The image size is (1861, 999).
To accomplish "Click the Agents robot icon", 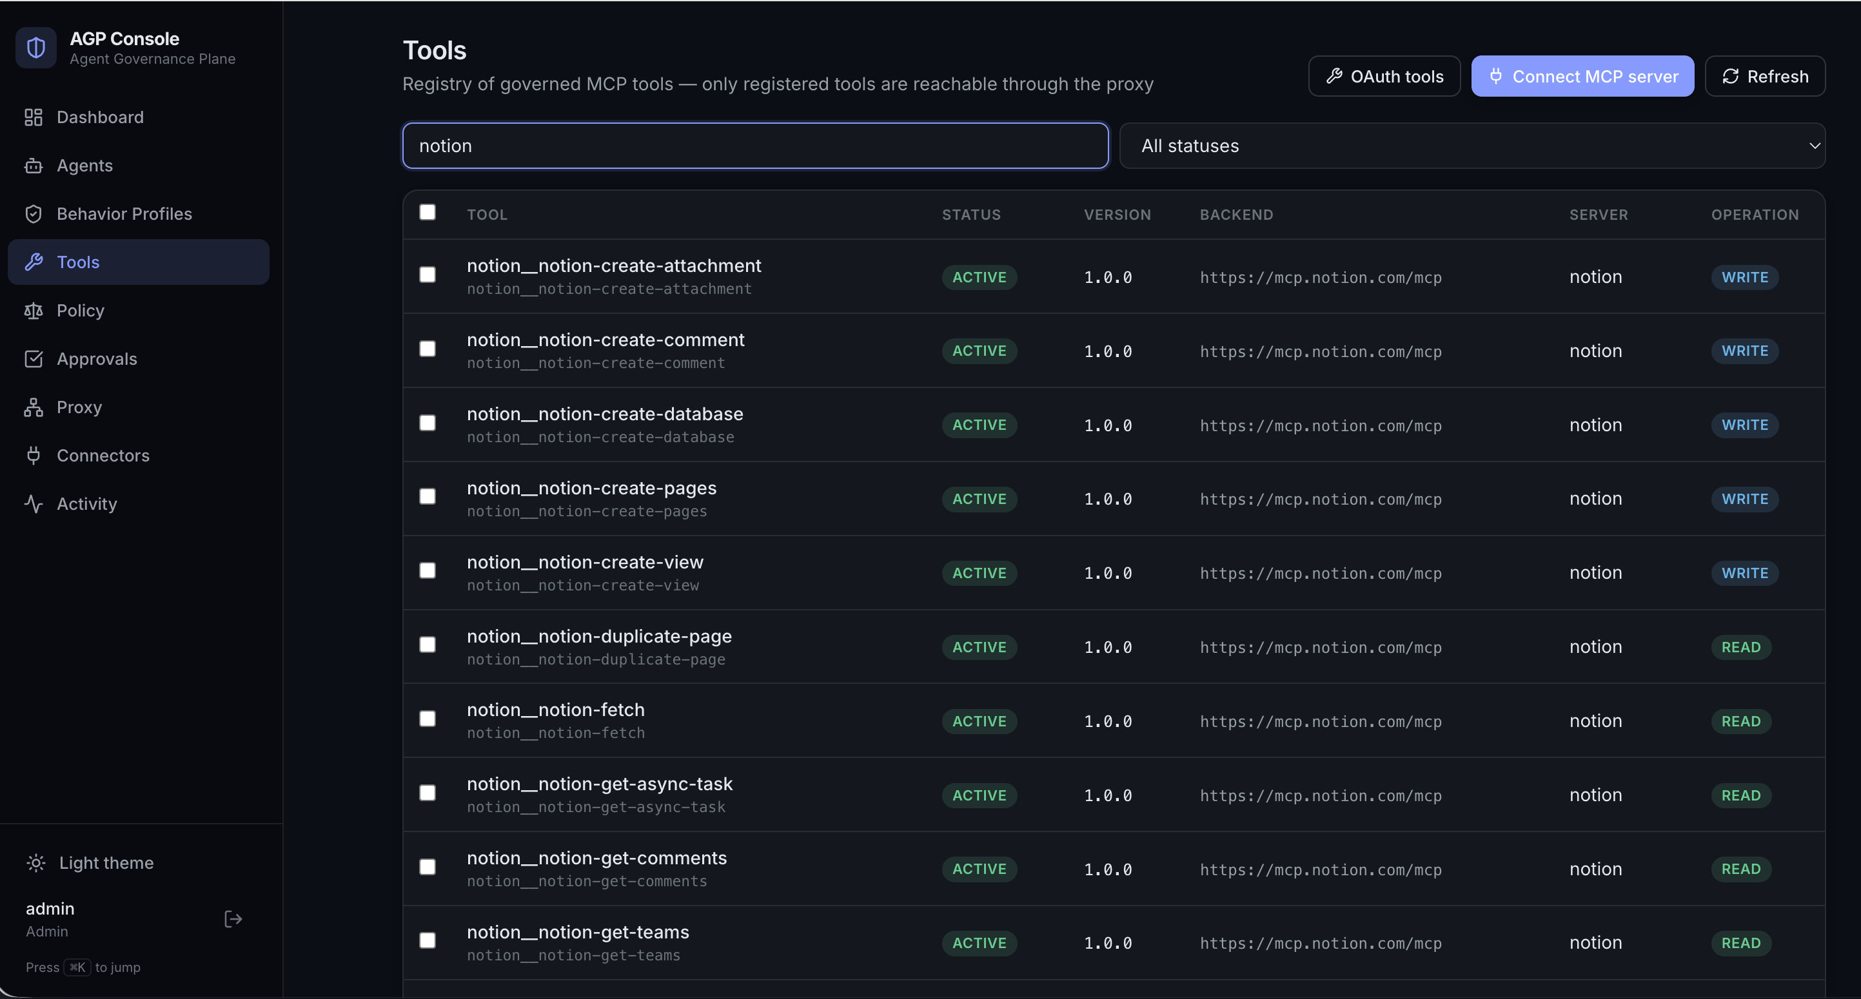I will coord(34,165).
